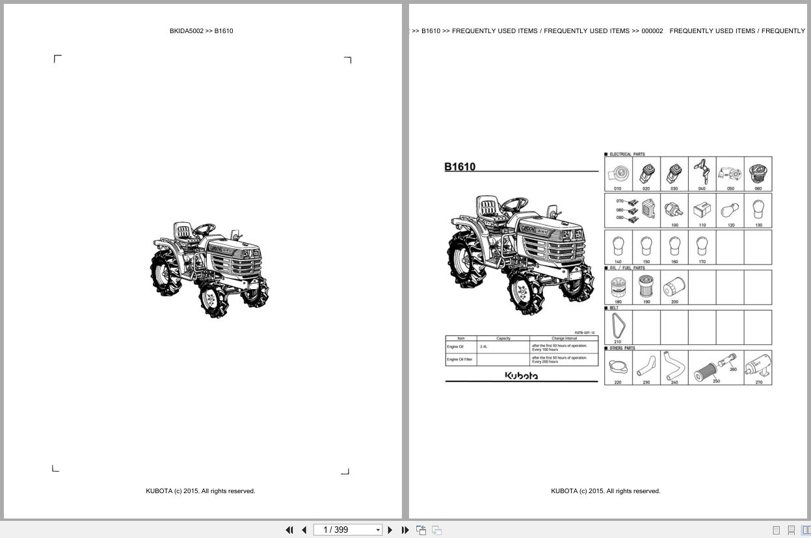Click the 'Engine Oil Filter' table cell
Screen dimensions: 811x538
(x=460, y=359)
